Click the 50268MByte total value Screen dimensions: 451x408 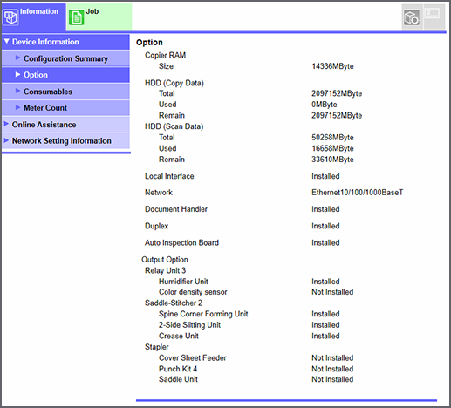click(x=332, y=138)
